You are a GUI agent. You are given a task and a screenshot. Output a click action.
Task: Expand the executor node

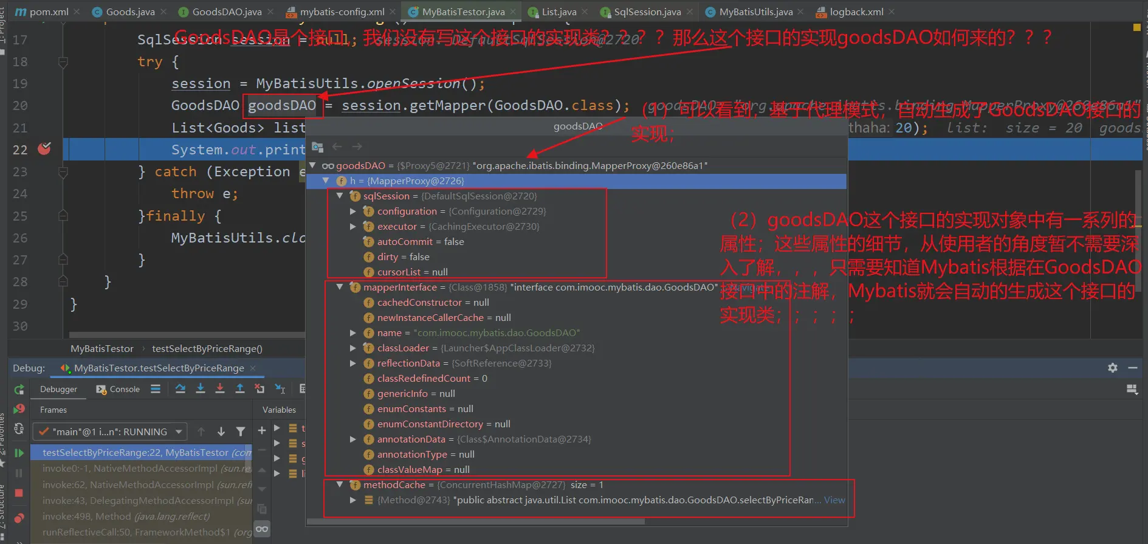pyautogui.click(x=353, y=226)
